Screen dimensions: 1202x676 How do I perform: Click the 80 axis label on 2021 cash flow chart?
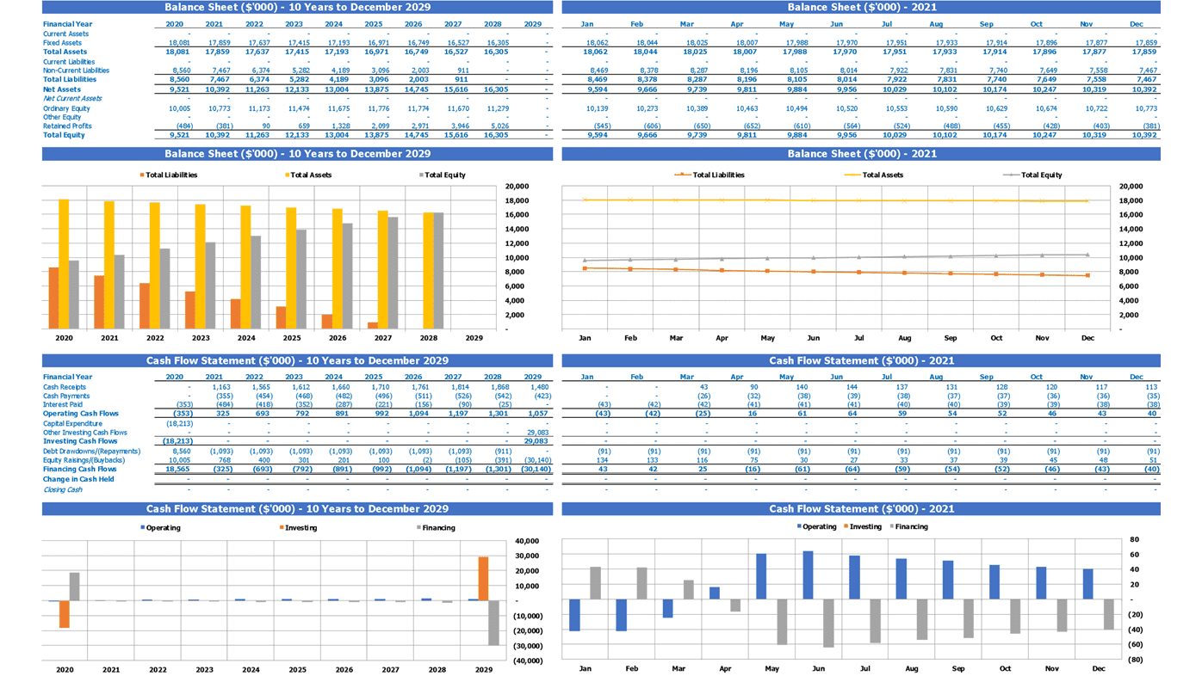coord(1134,539)
